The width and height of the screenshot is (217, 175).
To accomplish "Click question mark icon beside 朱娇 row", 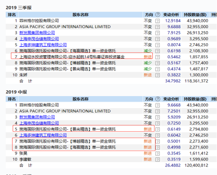I will click(157, 75).
